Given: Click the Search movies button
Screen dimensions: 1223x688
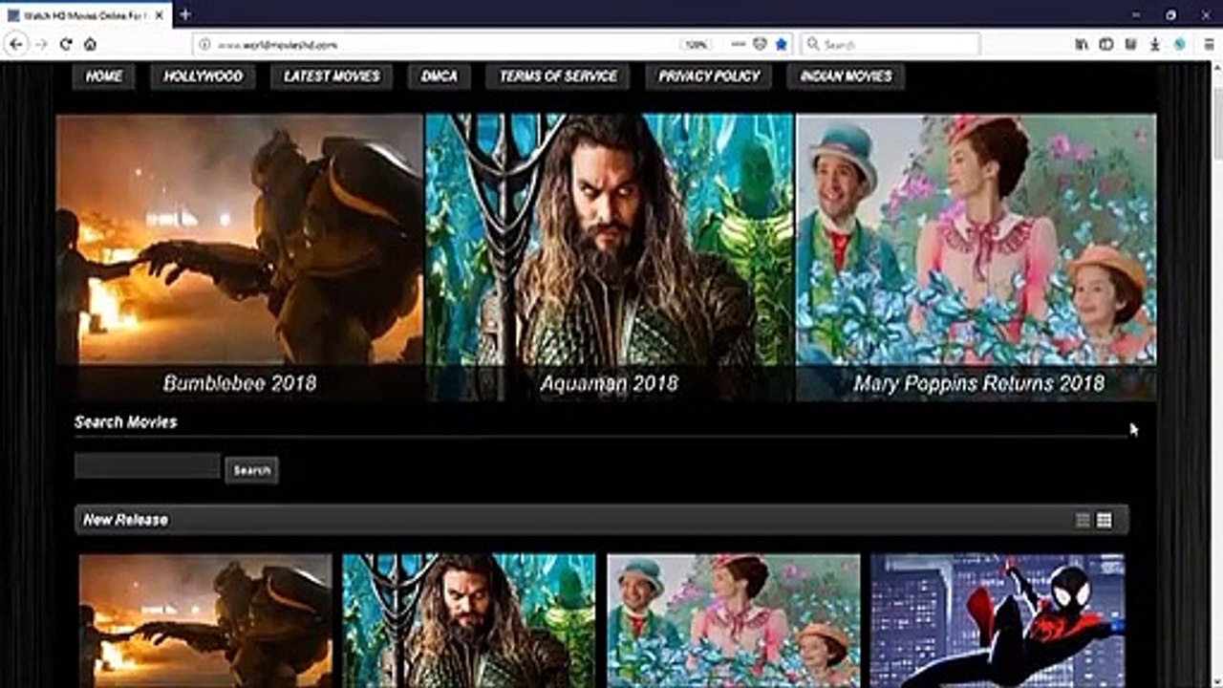Looking at the screenshot, I should 252,470.
